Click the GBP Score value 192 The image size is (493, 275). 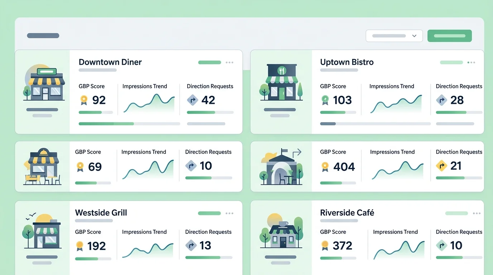[97, 246]
